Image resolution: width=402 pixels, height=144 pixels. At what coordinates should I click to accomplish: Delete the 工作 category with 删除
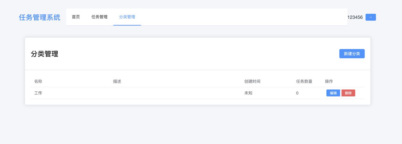point(348,93)
